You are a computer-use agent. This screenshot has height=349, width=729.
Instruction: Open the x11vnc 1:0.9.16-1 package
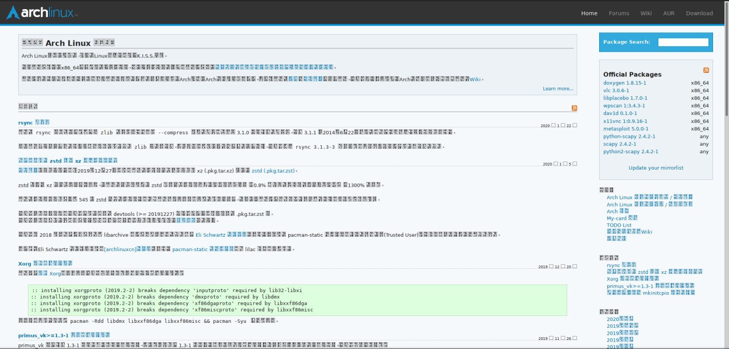[x=625, y=121]
